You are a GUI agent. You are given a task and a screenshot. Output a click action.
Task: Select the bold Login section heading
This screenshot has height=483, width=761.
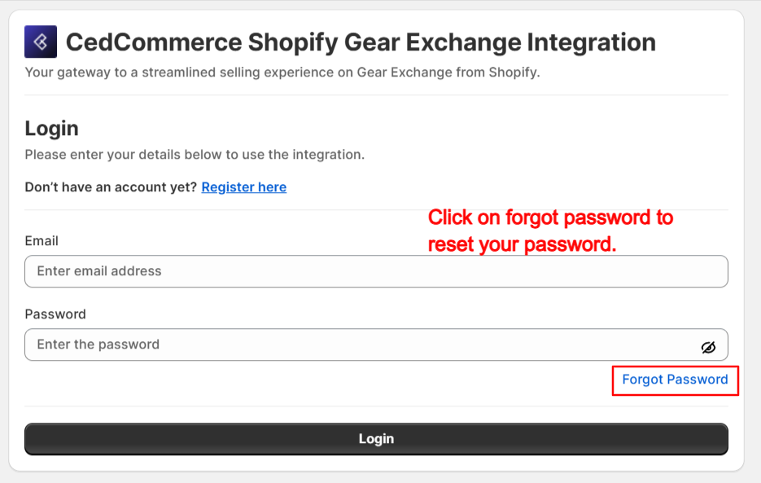51,129
